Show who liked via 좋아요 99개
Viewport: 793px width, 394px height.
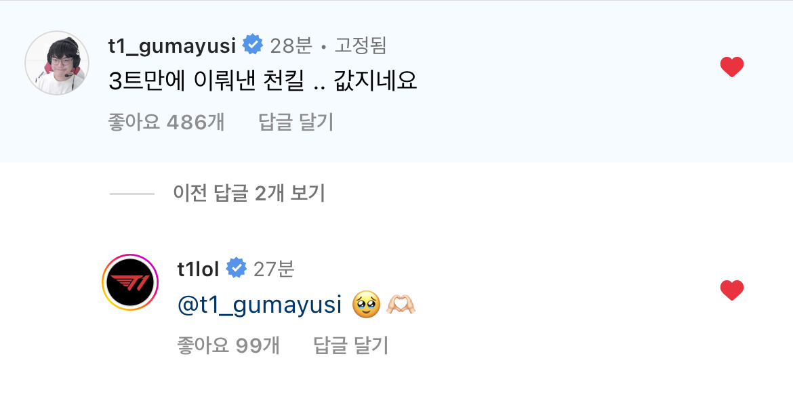coord(227,345)
